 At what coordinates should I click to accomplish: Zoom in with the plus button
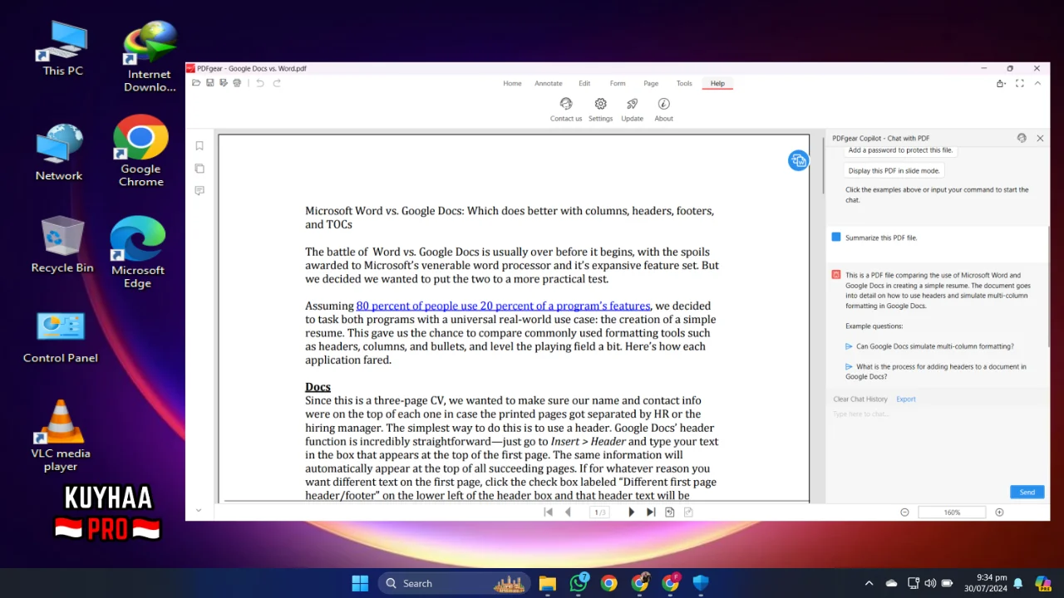tap(999, 512)
